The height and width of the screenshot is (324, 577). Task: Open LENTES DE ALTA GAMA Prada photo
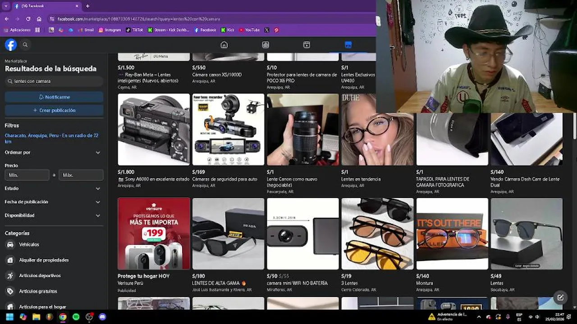coord(228,234)
